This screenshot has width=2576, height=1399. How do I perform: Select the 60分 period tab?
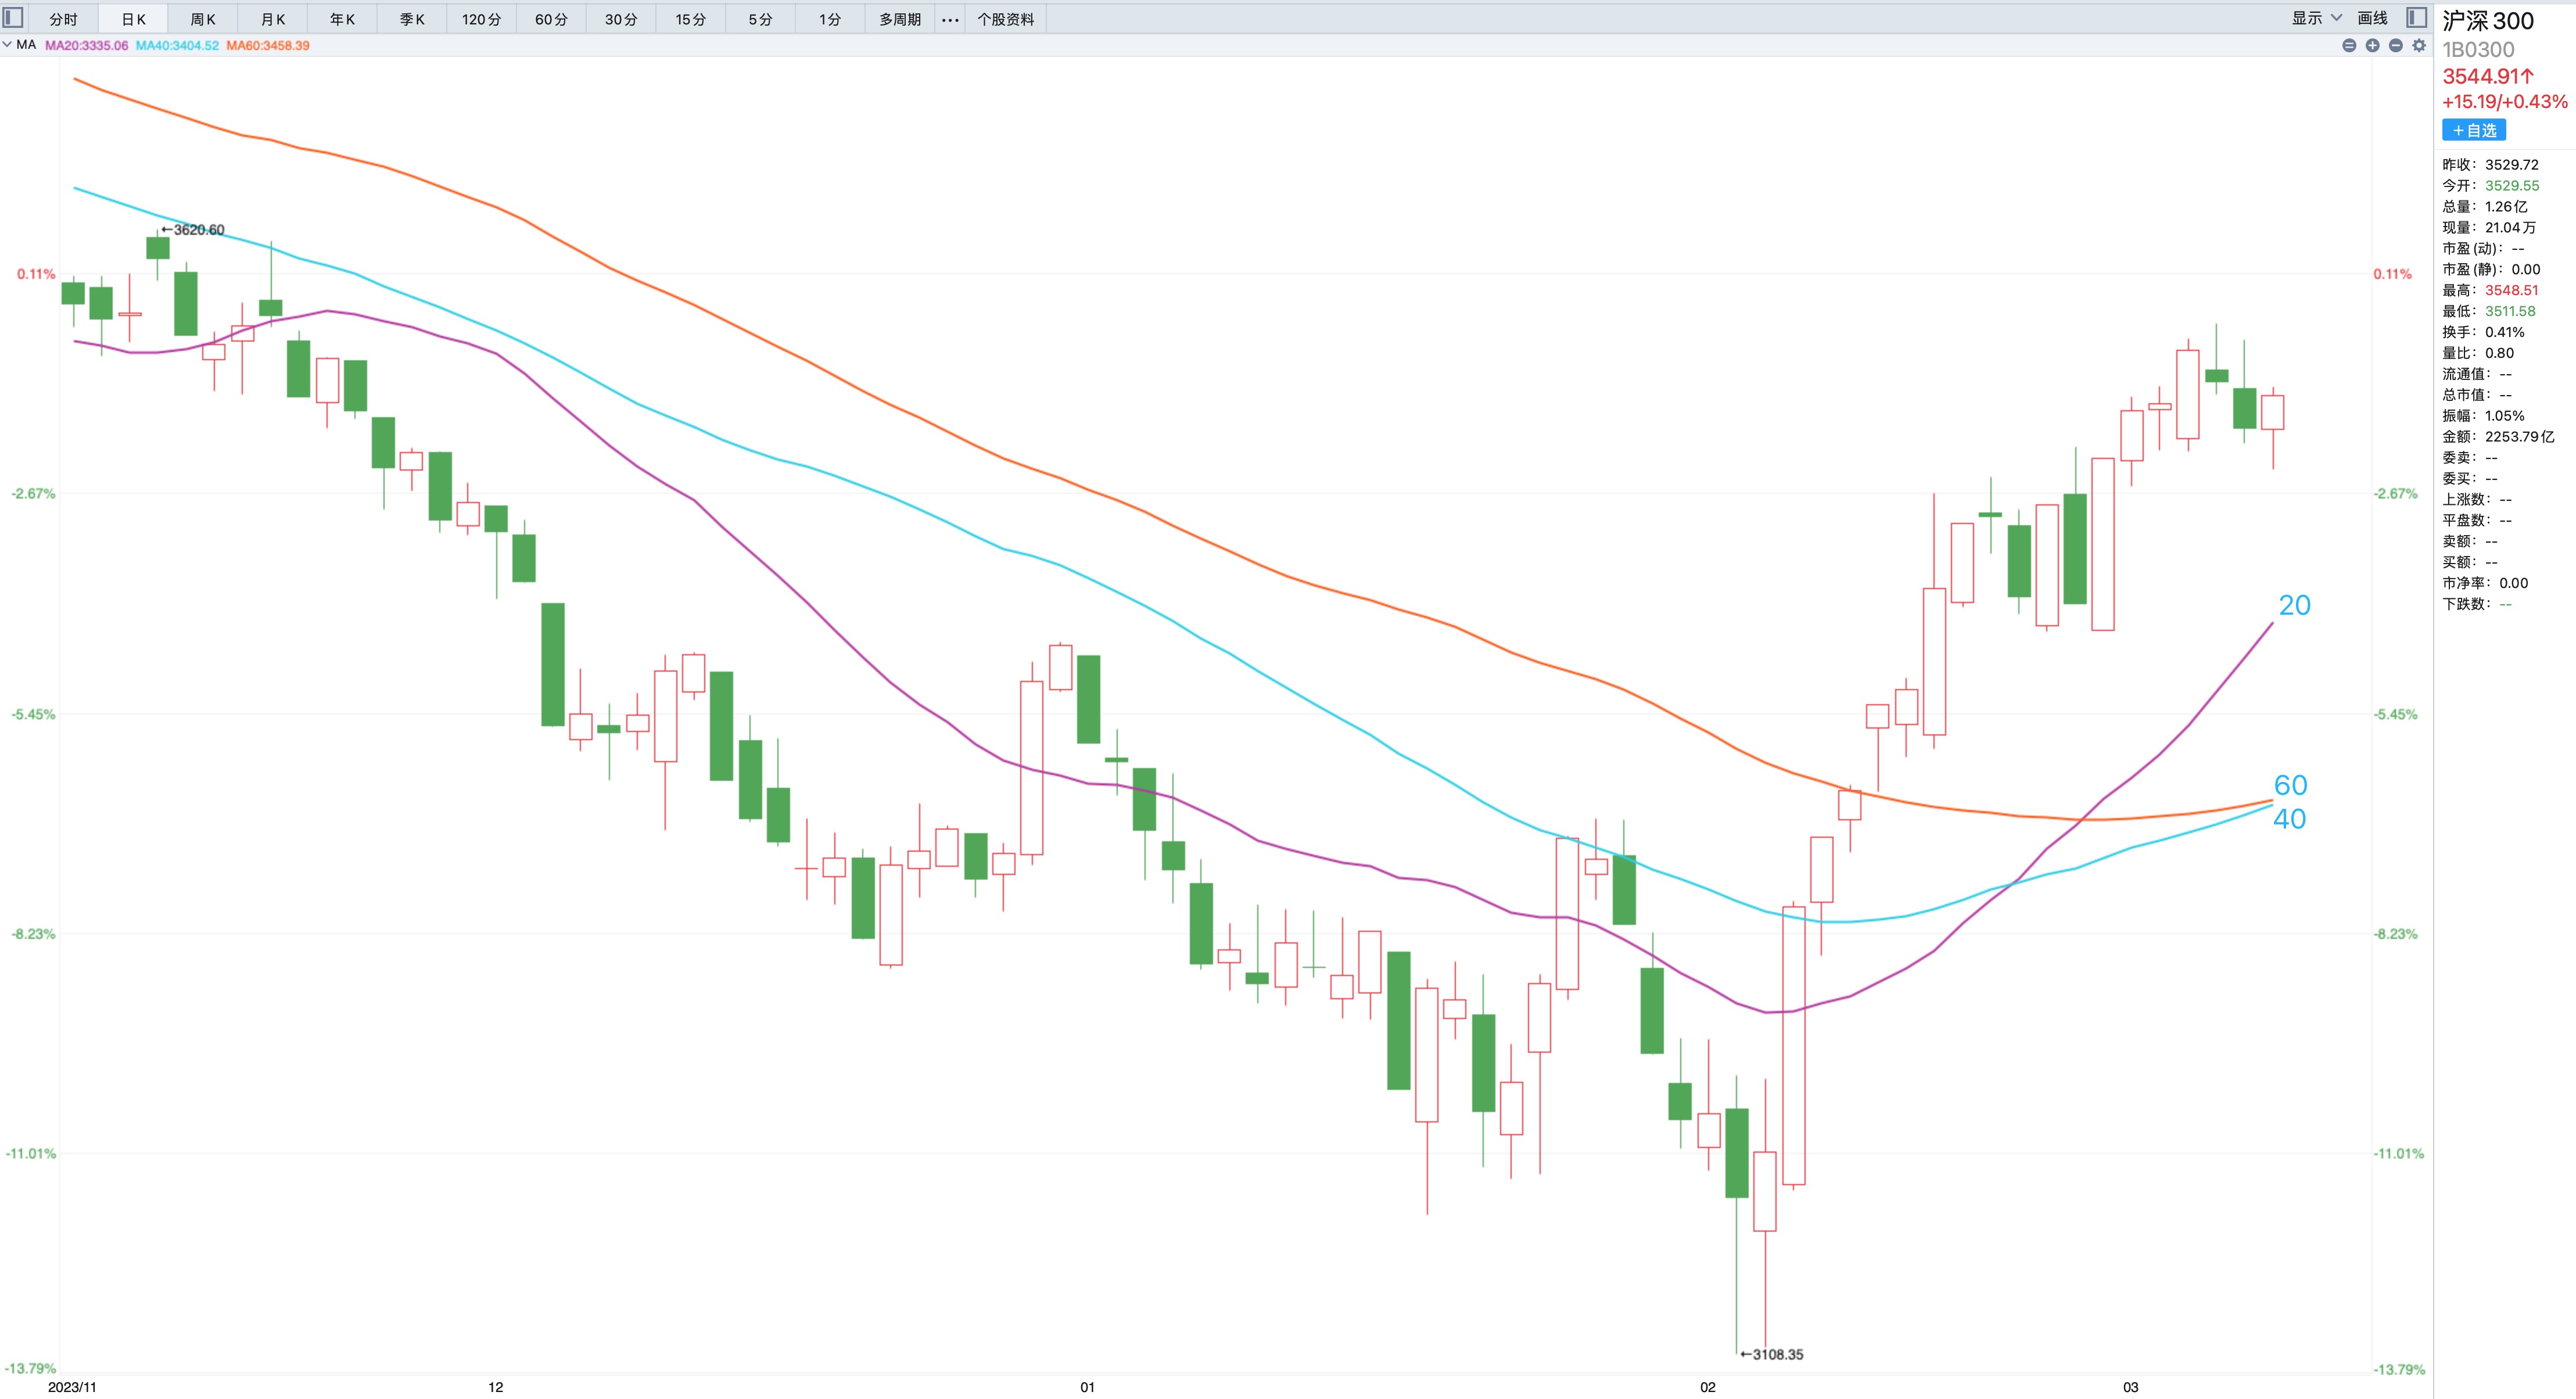coord(551,19)
